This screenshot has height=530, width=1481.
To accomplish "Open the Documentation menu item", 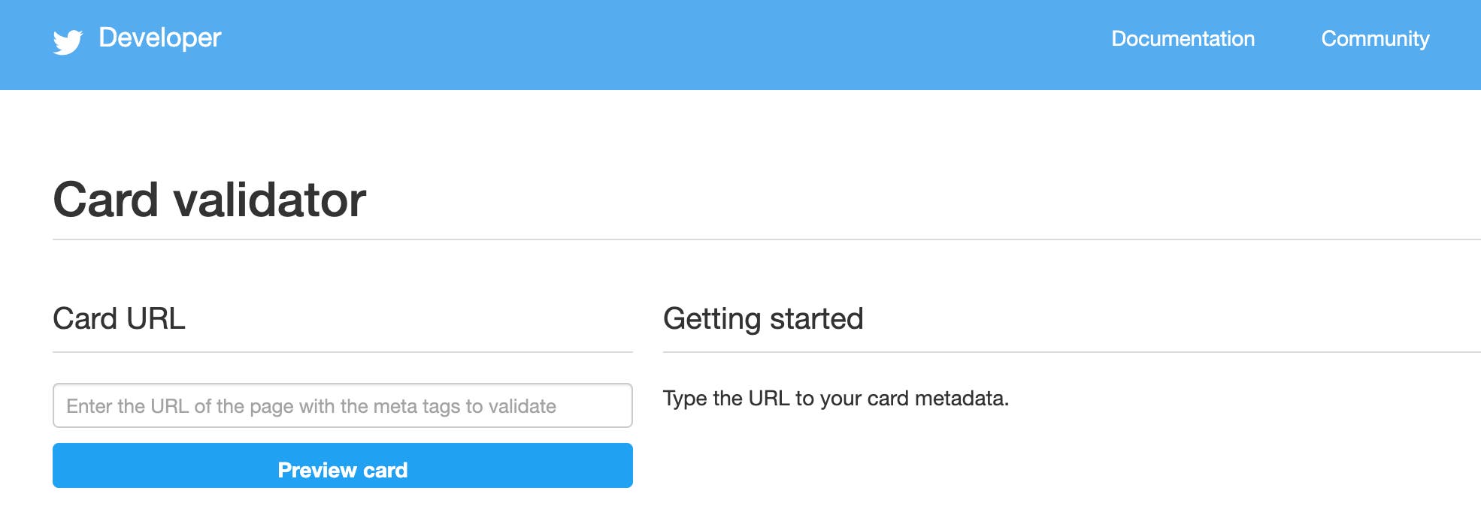I will click(1183, 38).
